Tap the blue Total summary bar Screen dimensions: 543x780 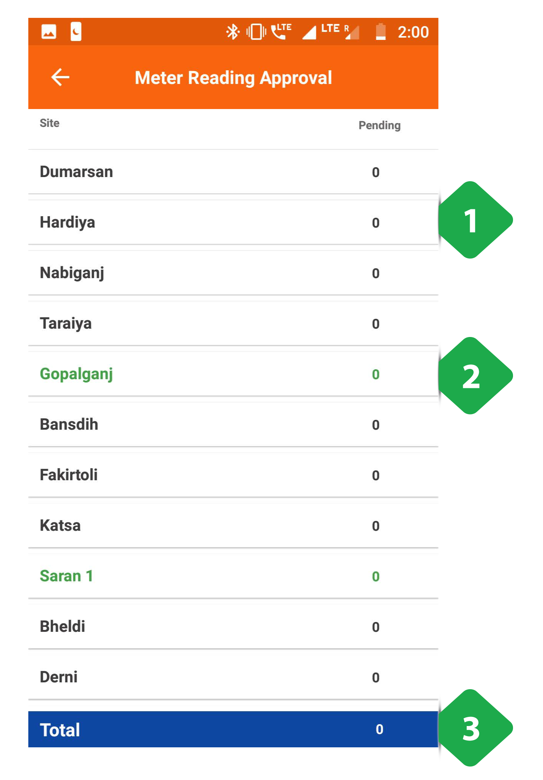tap(233, 729)
